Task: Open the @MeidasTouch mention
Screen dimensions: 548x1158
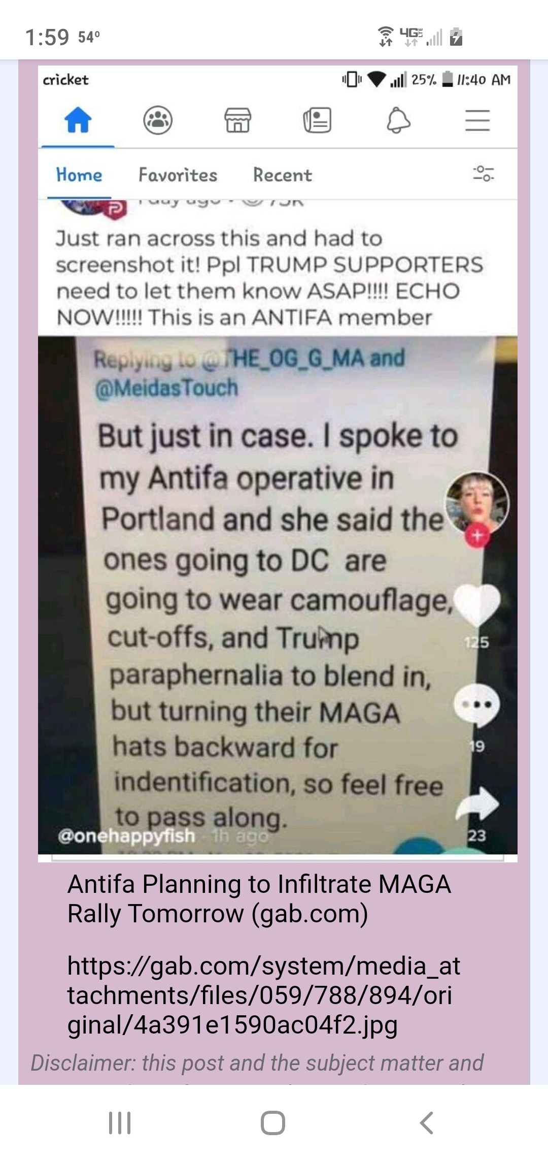Action: 166,388
